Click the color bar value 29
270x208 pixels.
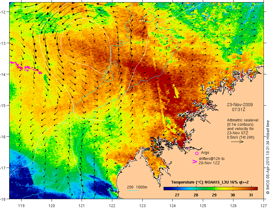coord(214,195)
